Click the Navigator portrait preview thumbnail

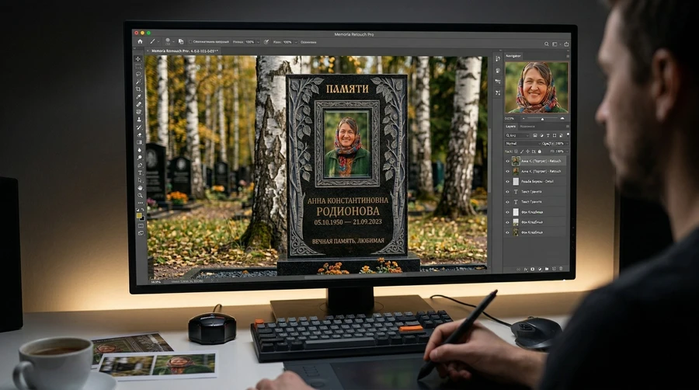[536, 86]
